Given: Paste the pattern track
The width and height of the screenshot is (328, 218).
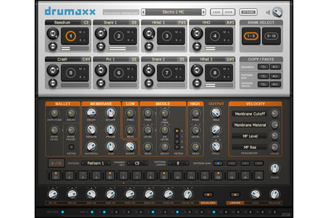Looking at the screenshot, I should (275, 84).
